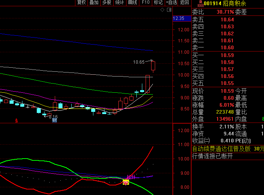Screen dimensions: 264x195
Task: Select the 买五 price 10.55
Action: pyautogui.click(x=227, y=83)
